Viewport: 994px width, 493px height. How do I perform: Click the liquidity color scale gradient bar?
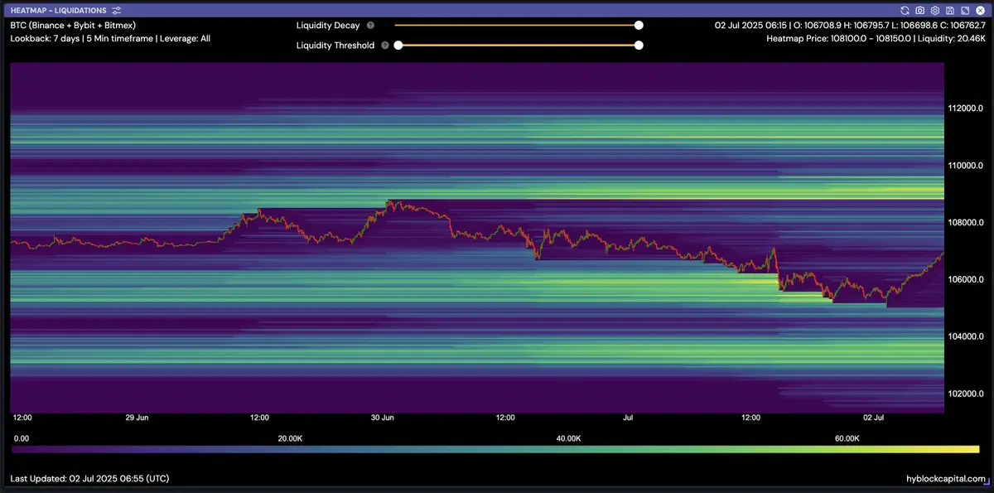495,449
